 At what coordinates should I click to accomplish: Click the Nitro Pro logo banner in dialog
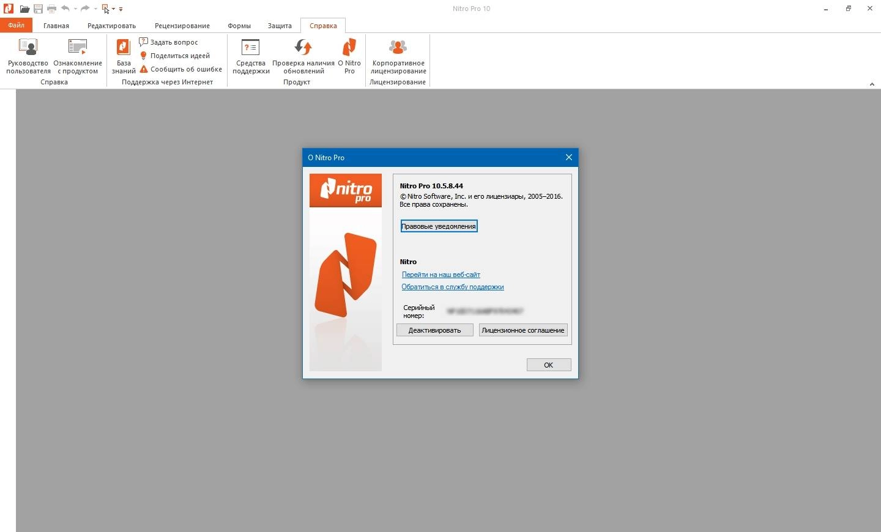click(x=346, y=191)
